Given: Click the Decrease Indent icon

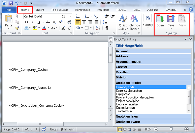Looking at the screenshot, I should 107,16.
